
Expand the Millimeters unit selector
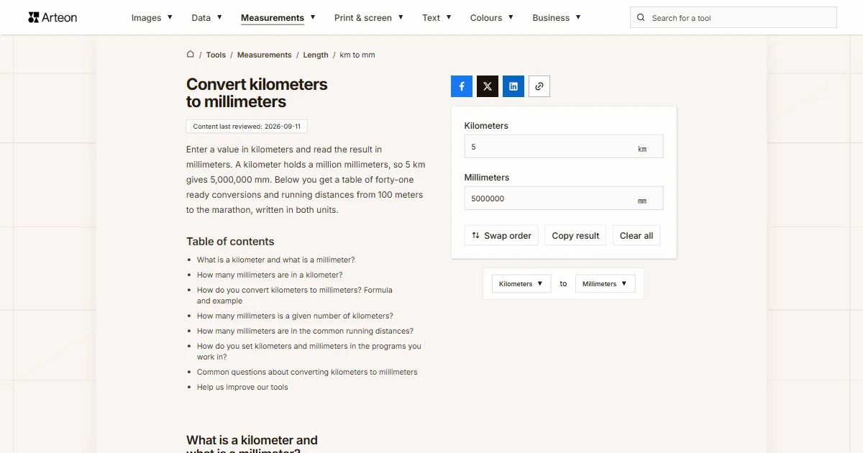point(605,284)
